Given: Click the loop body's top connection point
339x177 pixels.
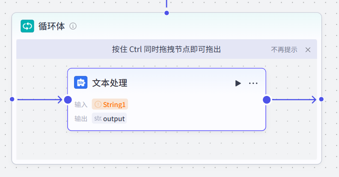Looking at the screenshot, I should click(x=167, y=13).
